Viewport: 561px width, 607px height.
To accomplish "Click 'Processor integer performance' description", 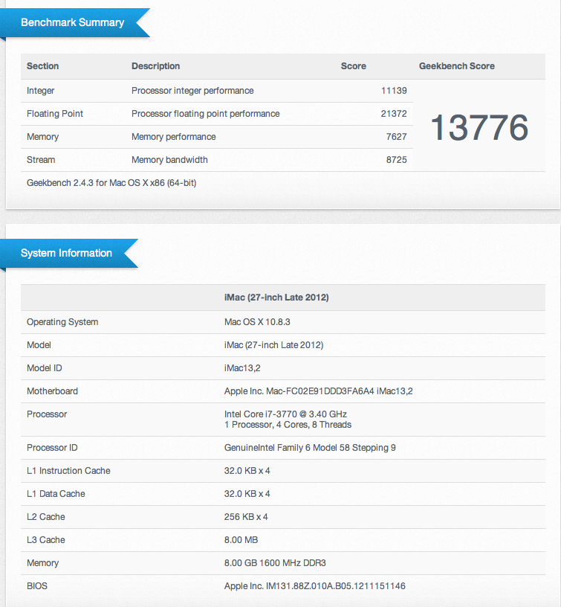I will [x=192, y=91].
